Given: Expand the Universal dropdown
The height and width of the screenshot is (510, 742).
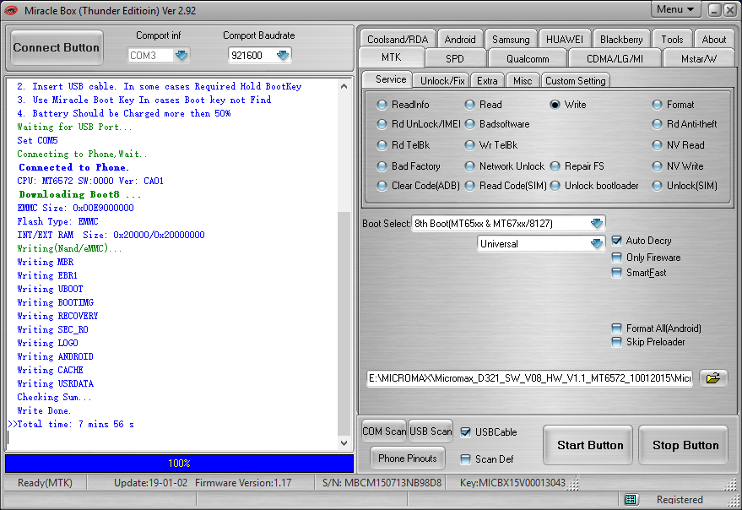Looking at the screenshot, I should click(x=597, y=244).
